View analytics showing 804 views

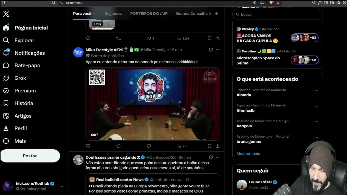183,38
